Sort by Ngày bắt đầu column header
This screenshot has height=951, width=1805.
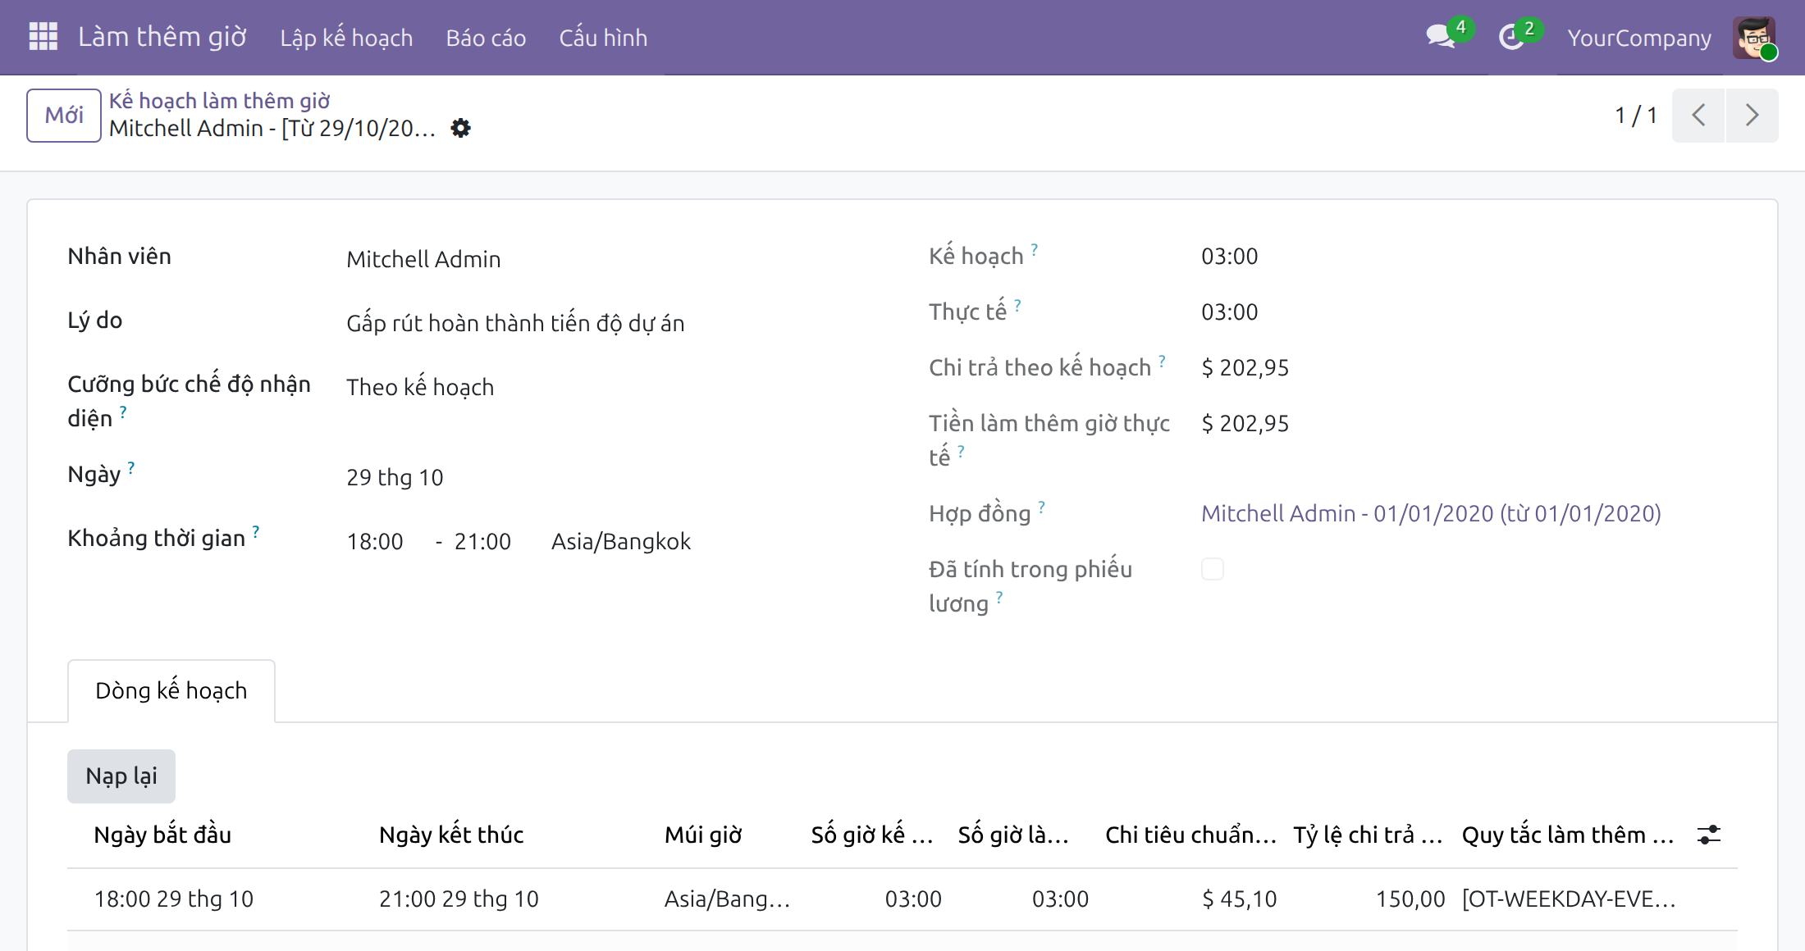click(162, 835)
